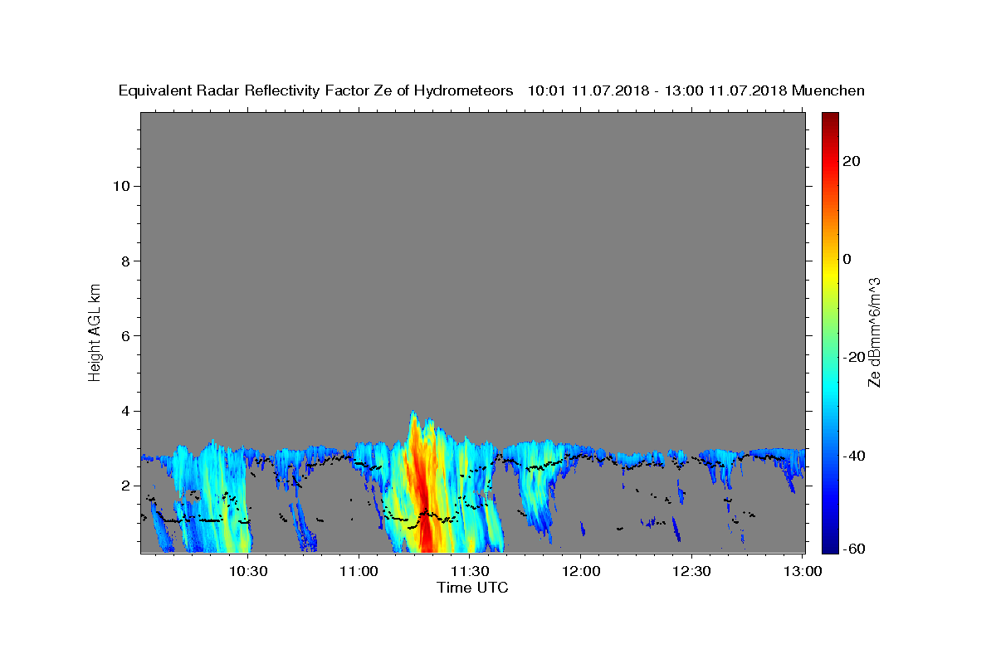Click the colorbar value label -60

[x=853, y=549]
